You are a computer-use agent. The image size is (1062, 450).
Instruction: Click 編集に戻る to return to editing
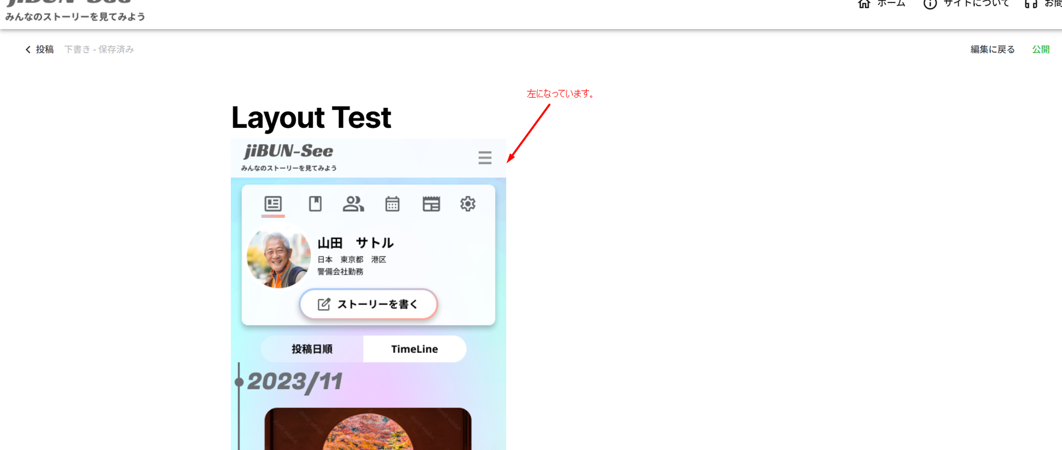click(992, 49)
